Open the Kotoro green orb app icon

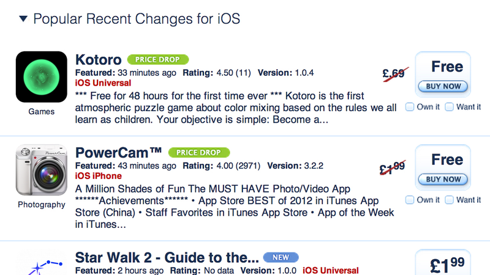pyautogui.click(x=42, y=77)
